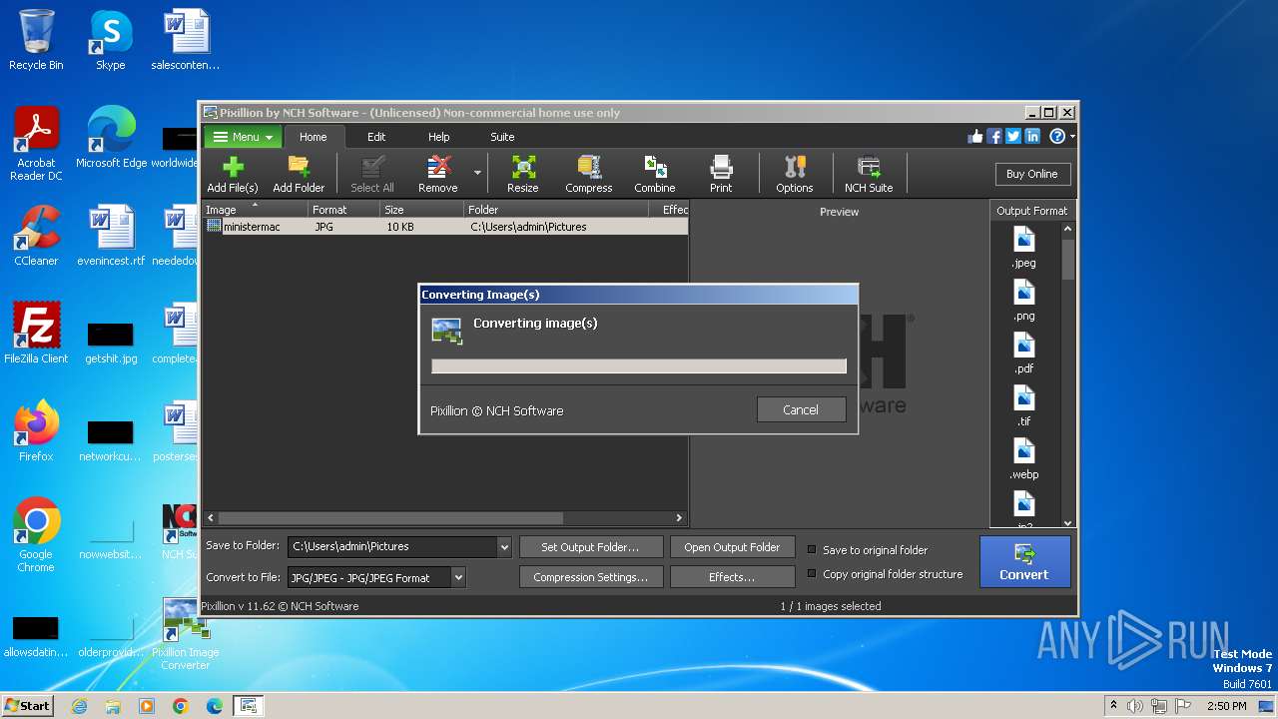Click the Facebook share icon
This screenshot has height=719, width=1278.
994,137
